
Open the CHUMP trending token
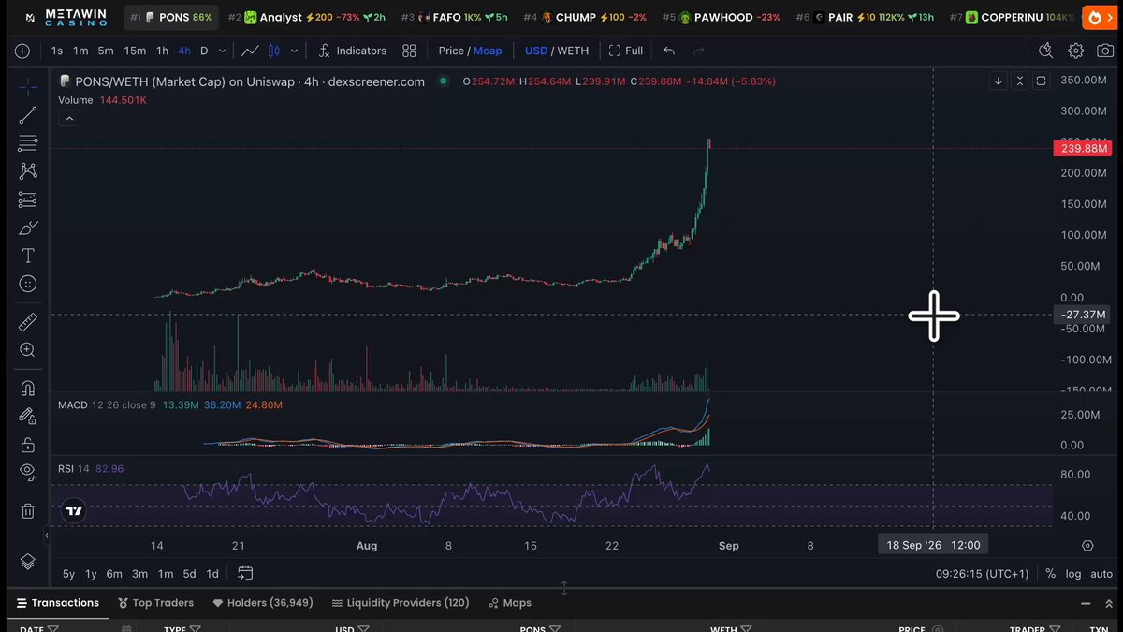(585, 17)
